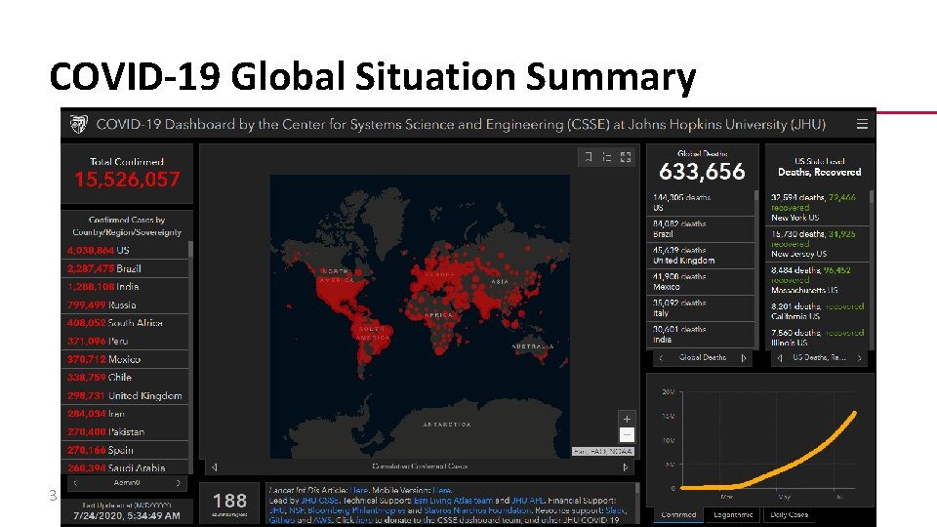Select South Africa row in country list
This screenshot has width=937, height=527.
125,323
